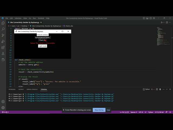Click Users in breadcrumb path
Viewport: 173px width, 130px height.
coord(14,26)
